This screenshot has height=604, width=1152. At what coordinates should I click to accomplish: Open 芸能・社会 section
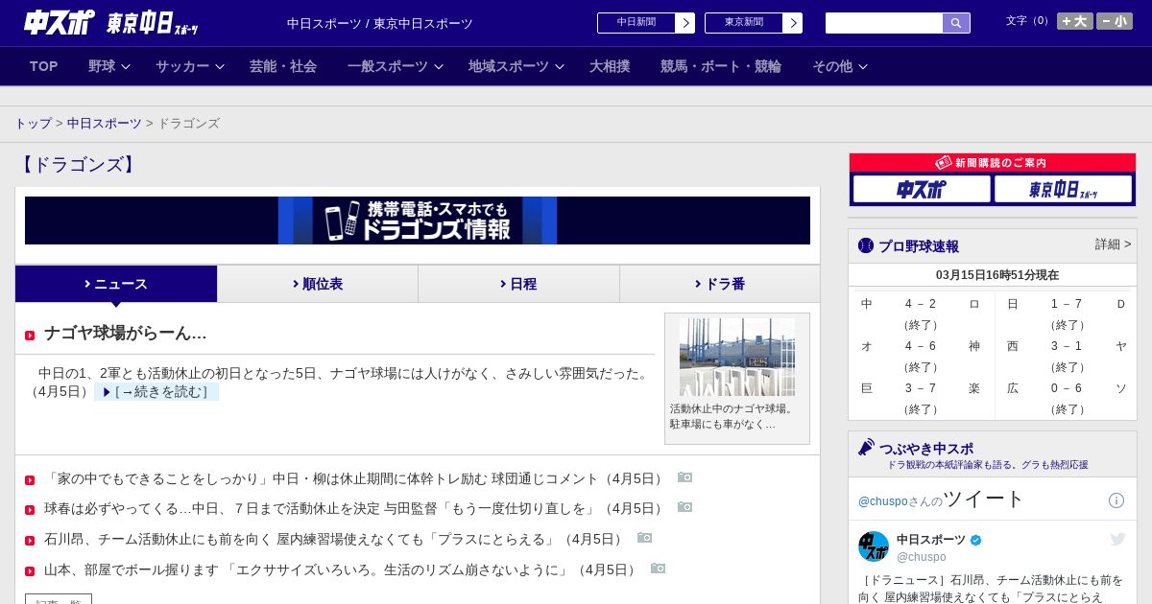(x=283, y=66)
